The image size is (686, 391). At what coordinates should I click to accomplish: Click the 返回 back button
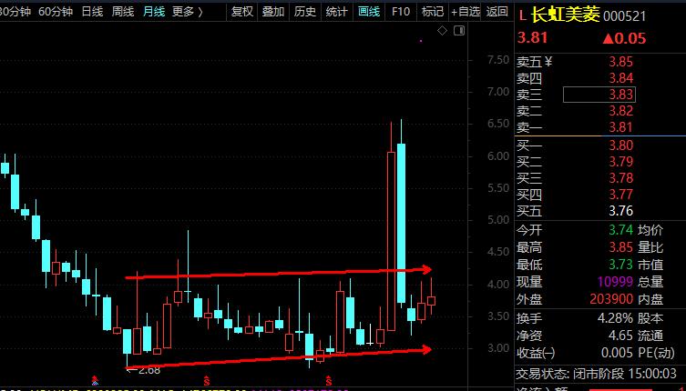tap(497, 11)
